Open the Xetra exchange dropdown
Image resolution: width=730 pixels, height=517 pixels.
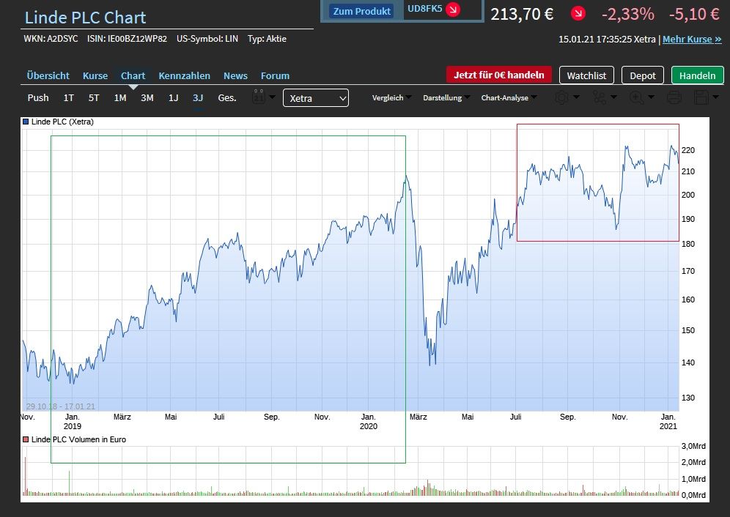[316, 98]
